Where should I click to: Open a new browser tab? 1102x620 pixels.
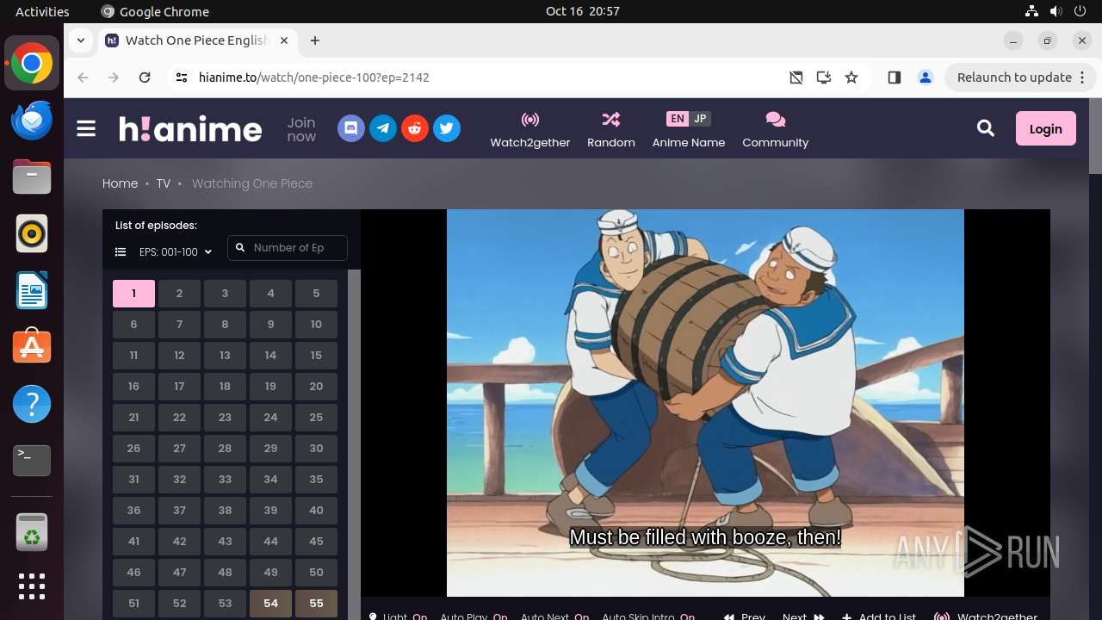(315, 40)
